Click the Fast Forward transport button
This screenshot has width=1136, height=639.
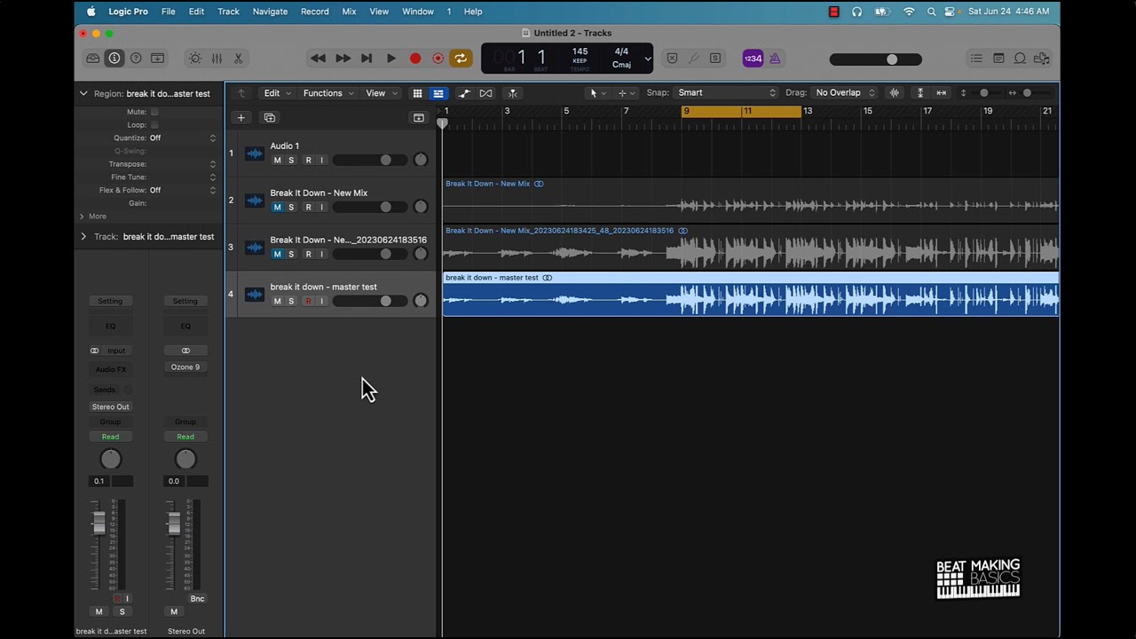point(343,59)
